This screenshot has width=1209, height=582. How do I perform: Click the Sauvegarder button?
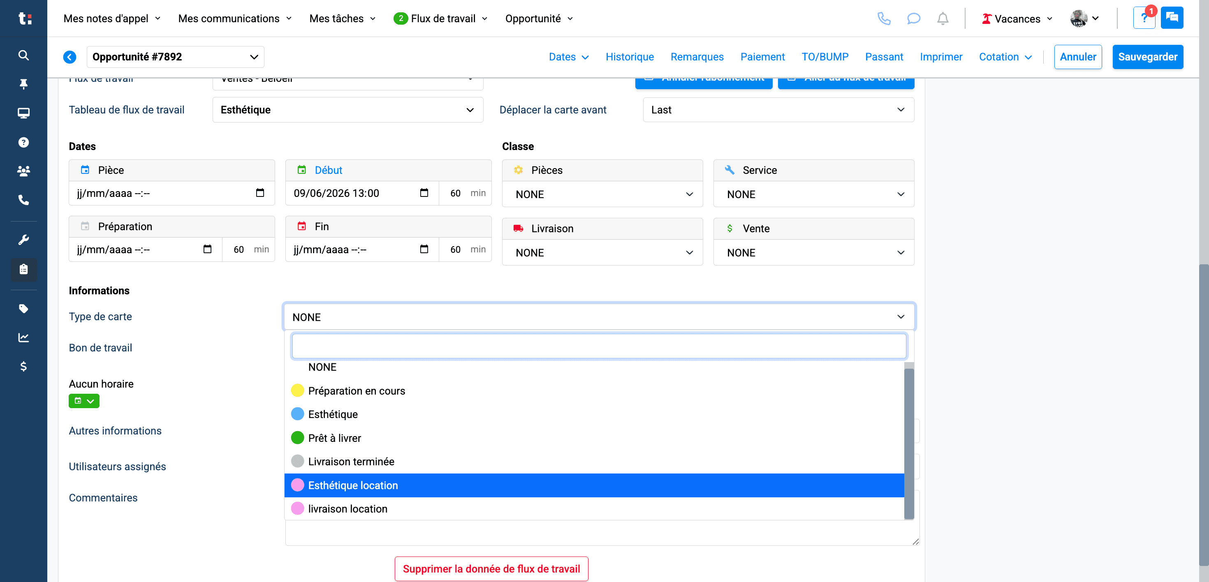pyautogui.click(x=1147, y=57)
